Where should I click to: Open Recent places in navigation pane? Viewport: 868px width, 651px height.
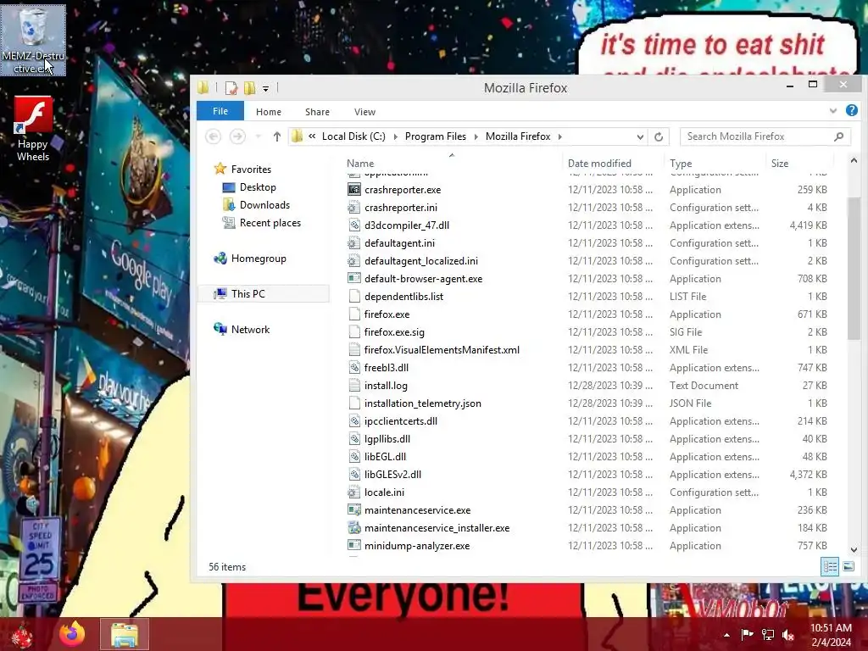pos(270,223)
